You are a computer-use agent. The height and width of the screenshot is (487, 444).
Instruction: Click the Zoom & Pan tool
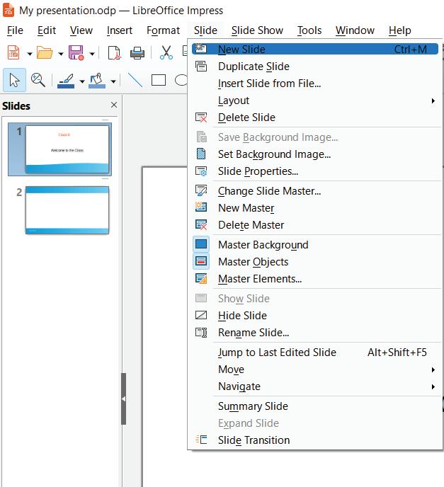[38, 81]
